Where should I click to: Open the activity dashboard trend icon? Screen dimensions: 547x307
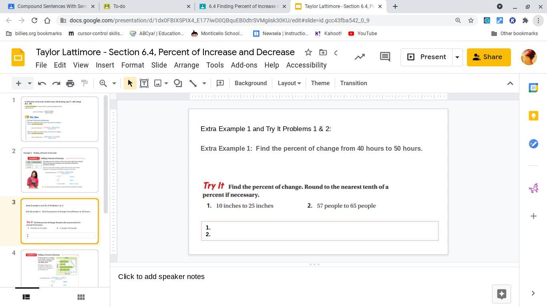point(360,57)
